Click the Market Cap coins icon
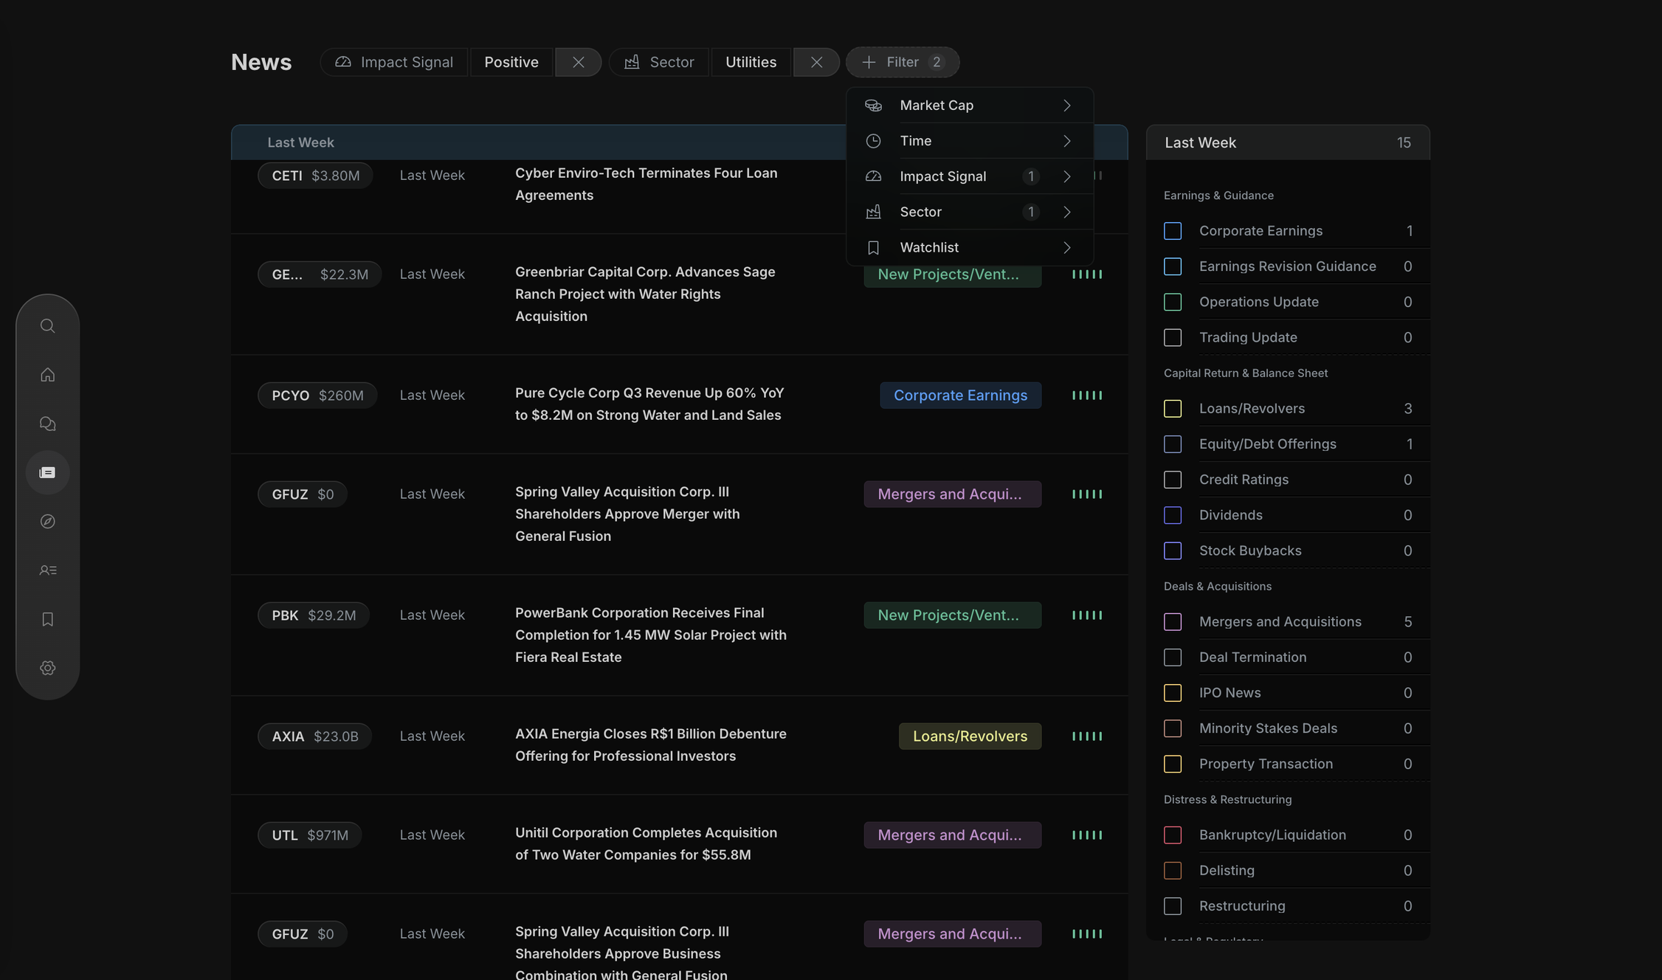The height and width of the screenshot is (980, 1662). pos(873,106)
